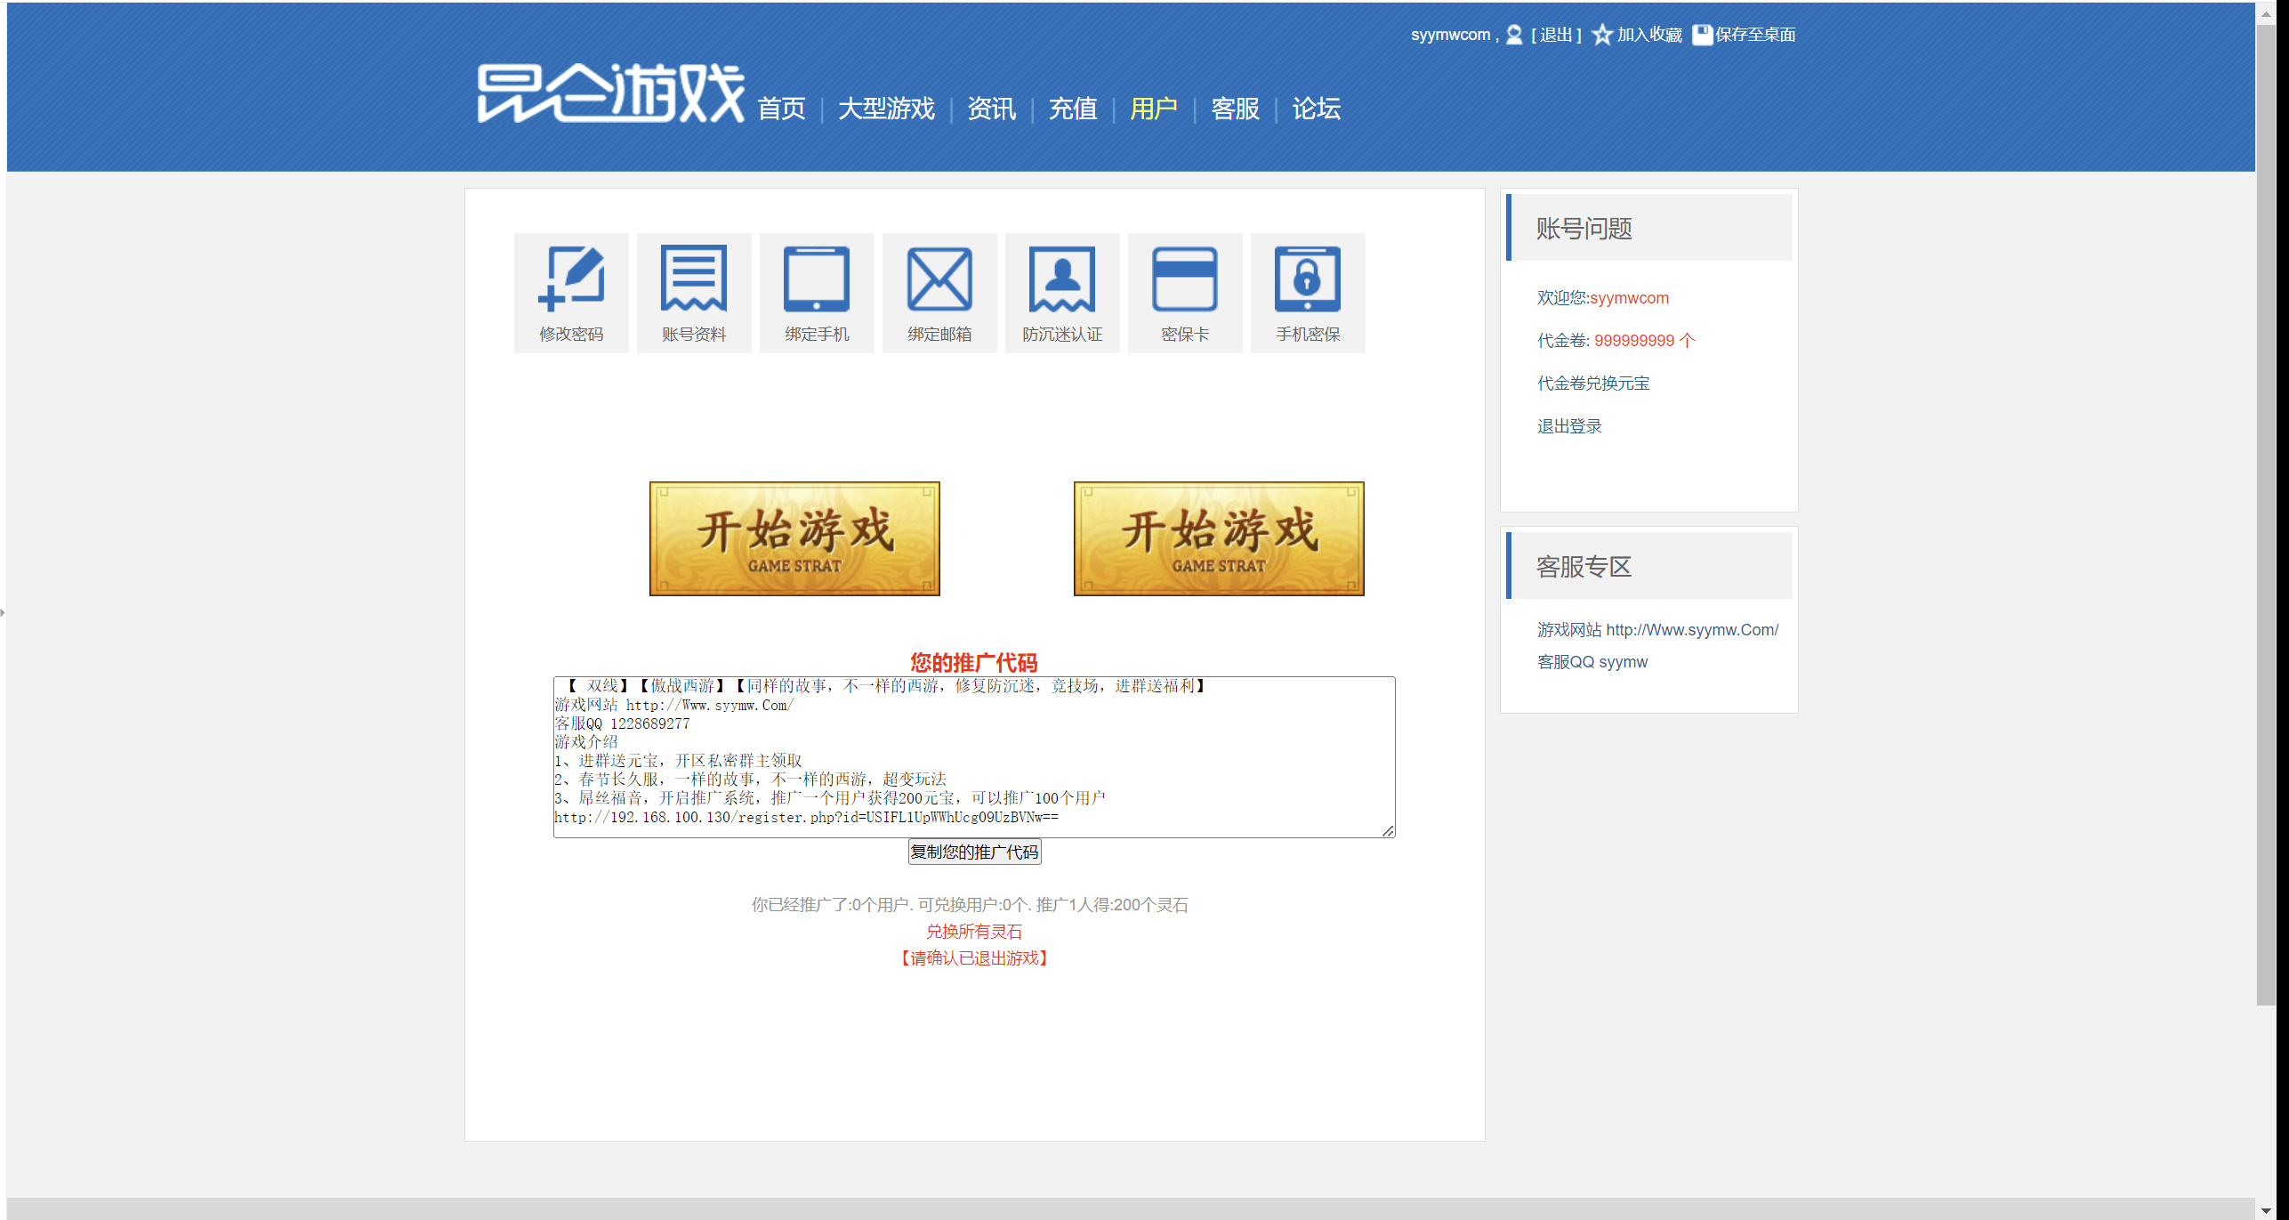Screen dimensions: 2289x1220
Task: Click the 密保卡 security card icon
Action: 1185,293
